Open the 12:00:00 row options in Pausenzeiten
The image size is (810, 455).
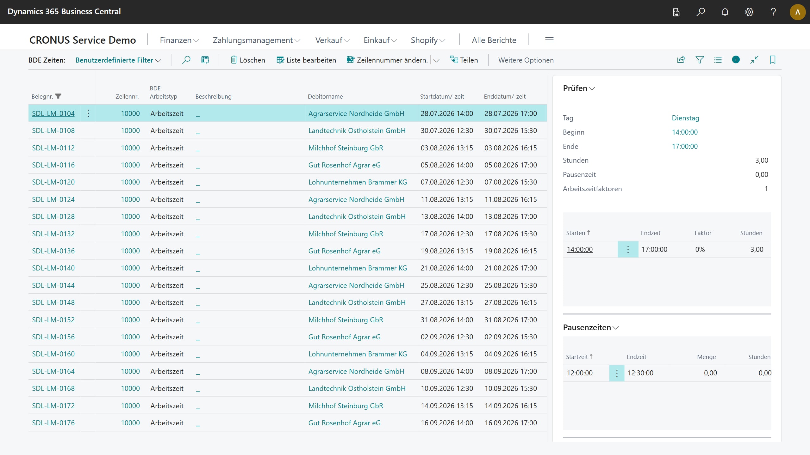point(617,373)
